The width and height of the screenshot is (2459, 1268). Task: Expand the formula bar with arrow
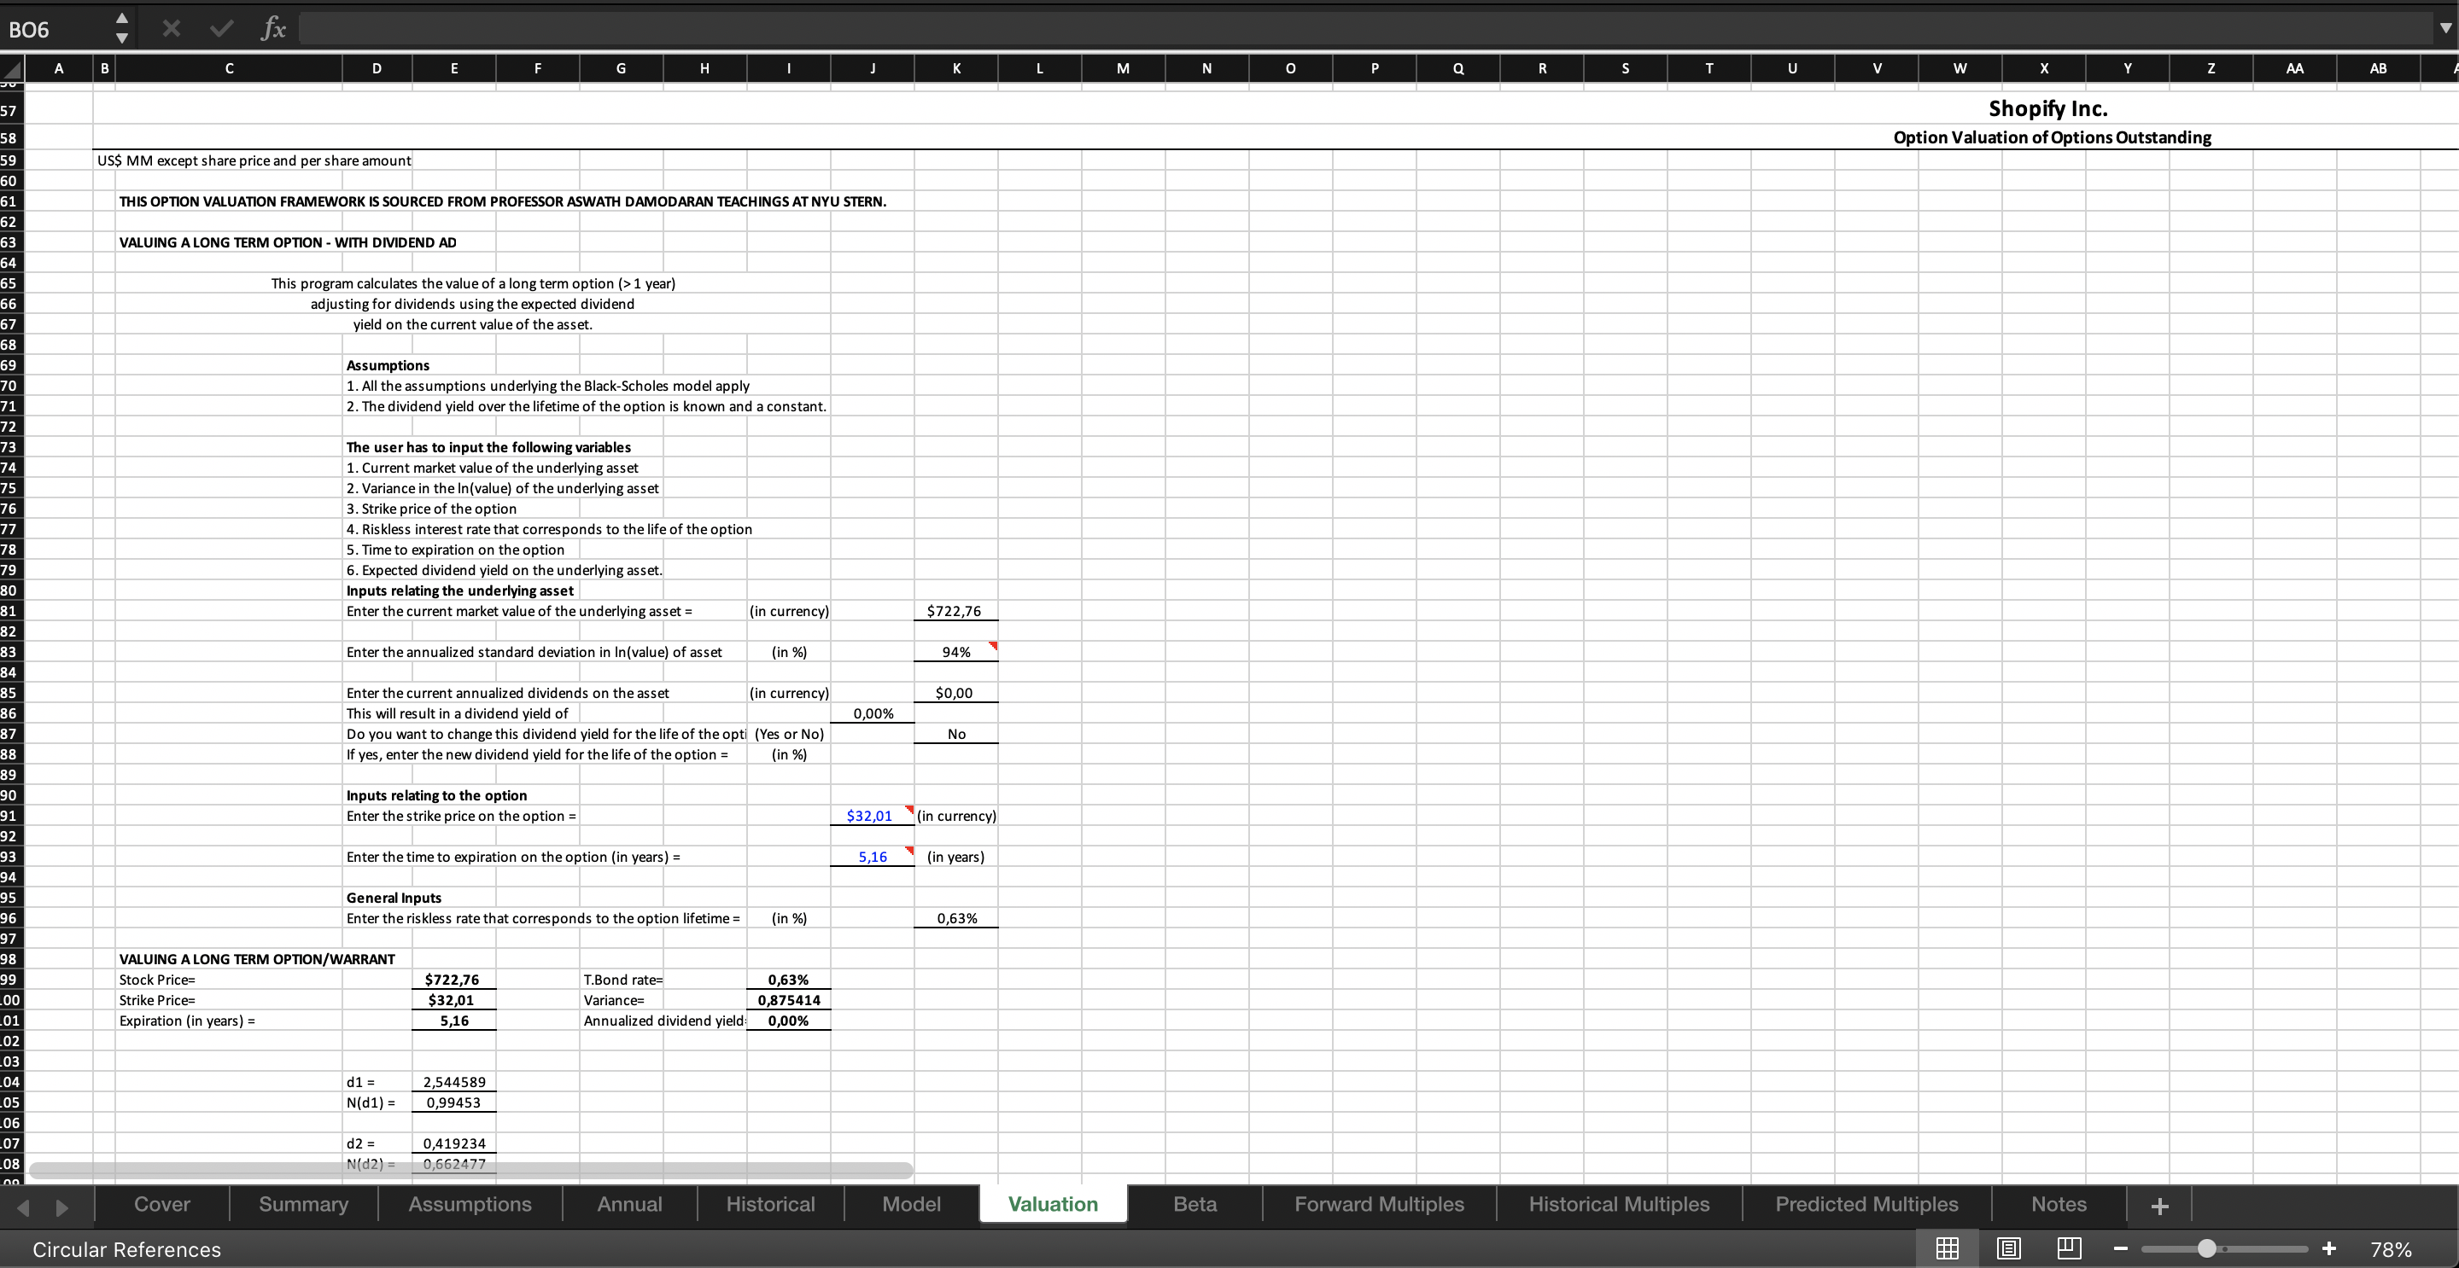click(x=2444, y=29)
